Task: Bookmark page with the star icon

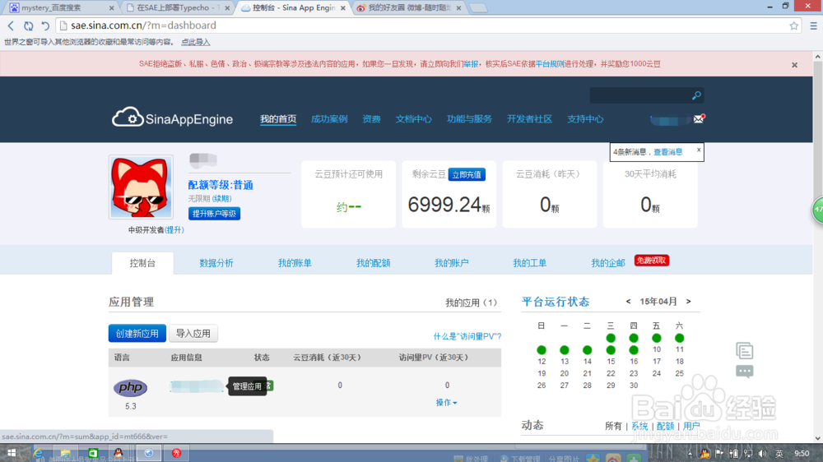Action: (x=793, y=25)
